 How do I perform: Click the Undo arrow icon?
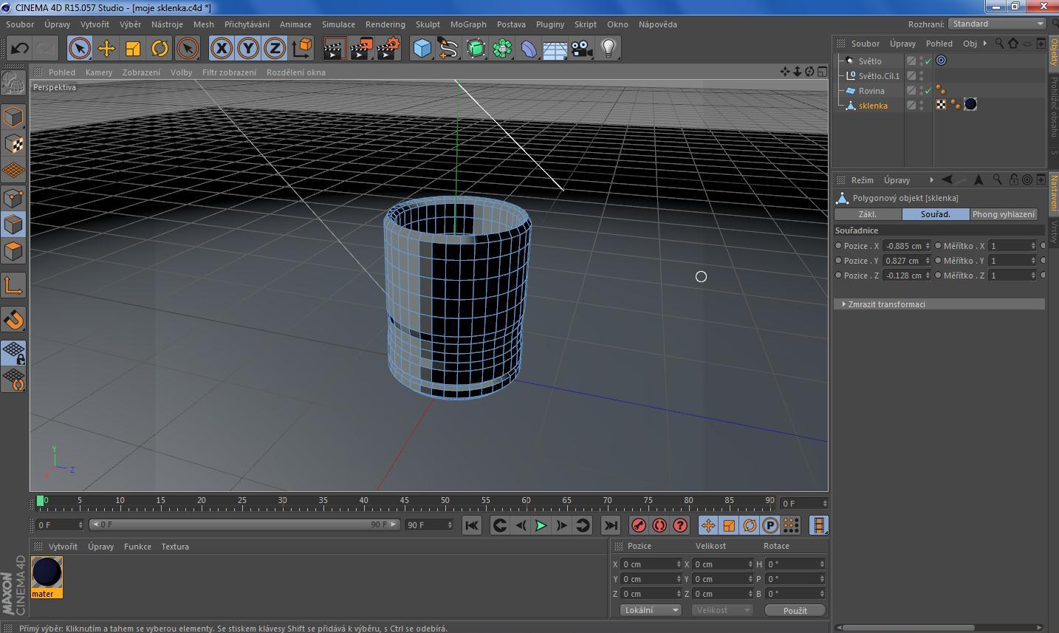(x=20, y=49)
